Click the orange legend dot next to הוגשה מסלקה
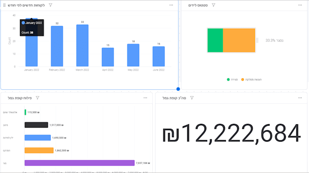 point(243,80)
